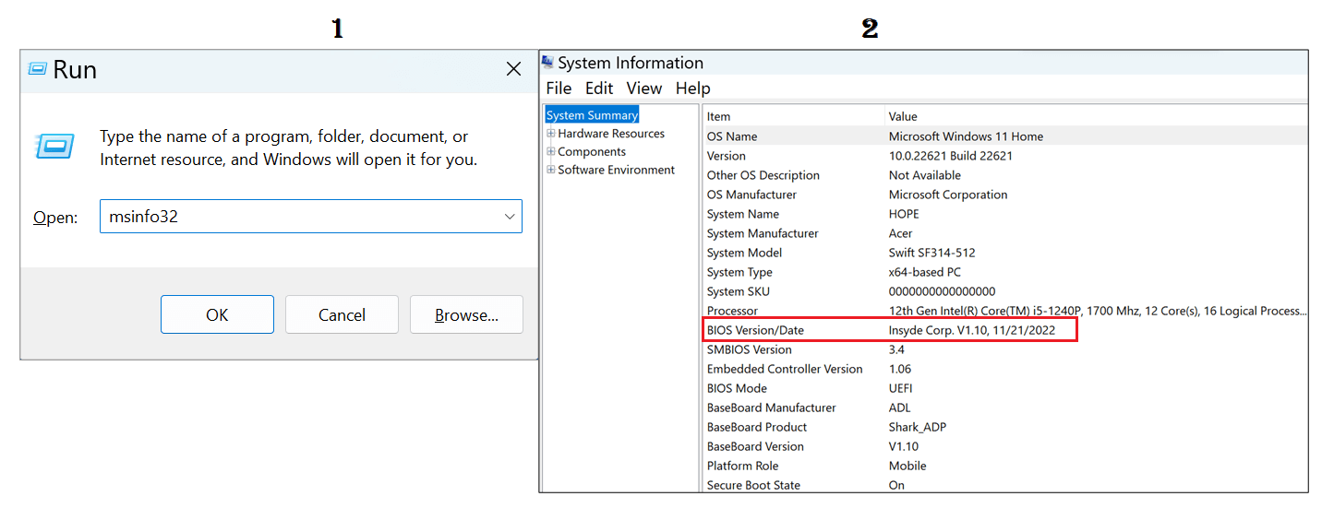Open the Help menu
The width and height of the screenshot is (1322, 508).
coord(692,89)
